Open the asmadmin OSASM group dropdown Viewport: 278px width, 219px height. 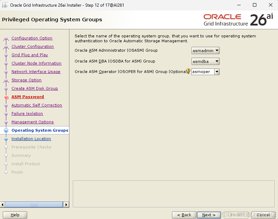click(205, 51)
